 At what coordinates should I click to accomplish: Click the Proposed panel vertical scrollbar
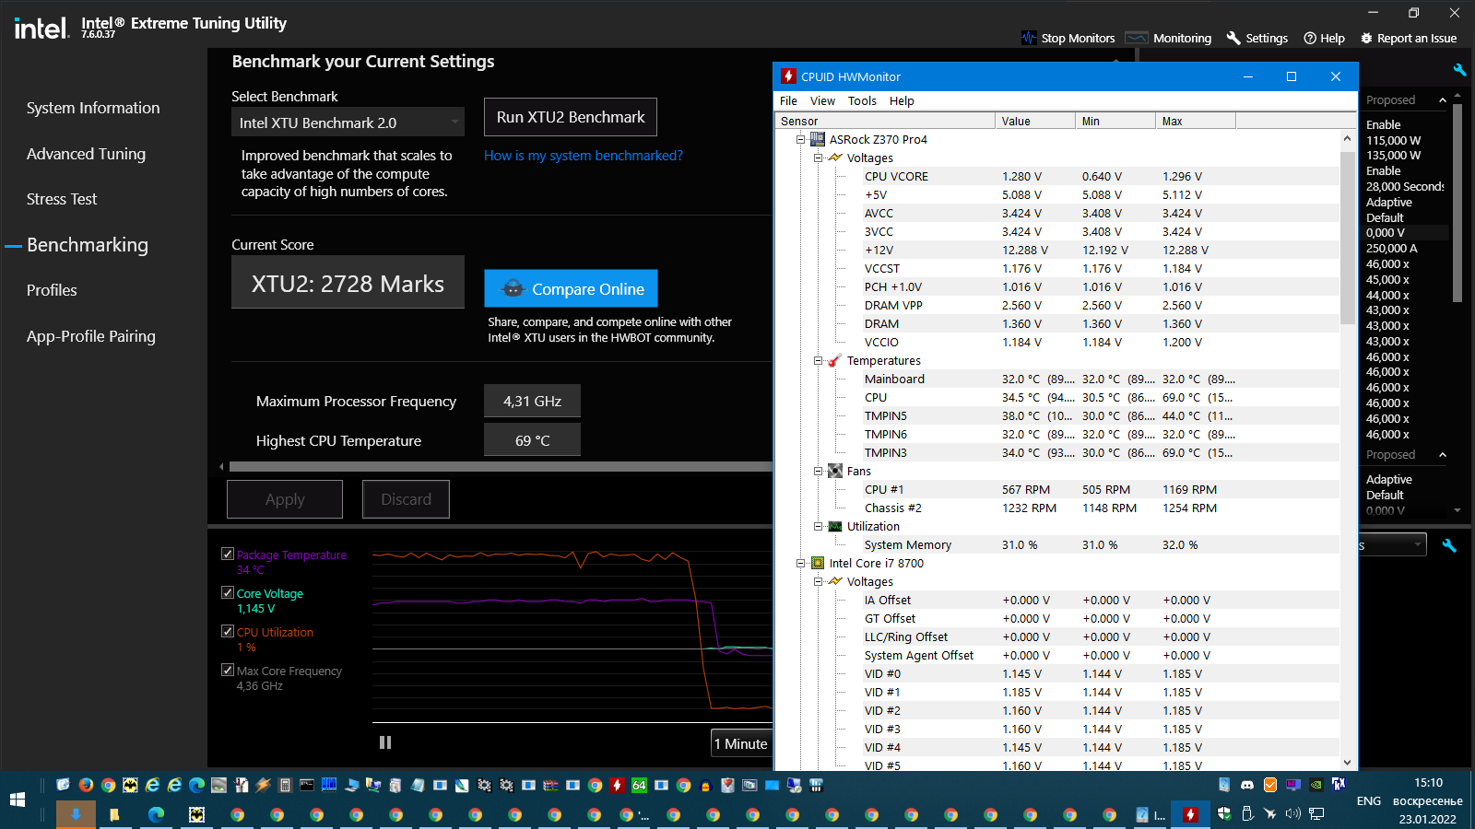[1457, 203]
